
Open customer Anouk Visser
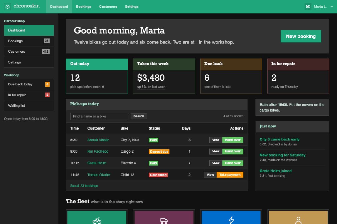[98, 140]
